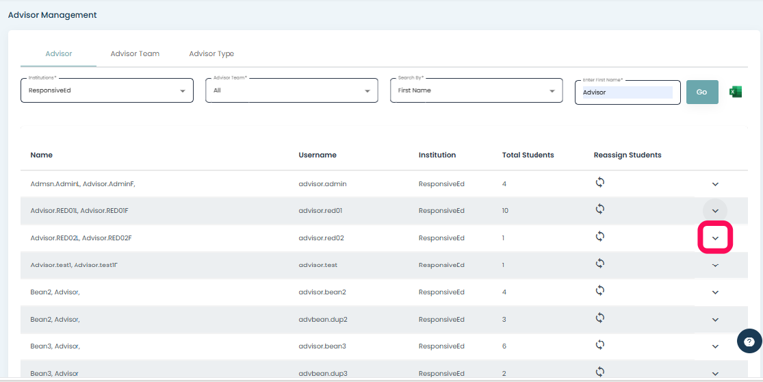Switch to the Advisor Team tab

tap(135, 53)
